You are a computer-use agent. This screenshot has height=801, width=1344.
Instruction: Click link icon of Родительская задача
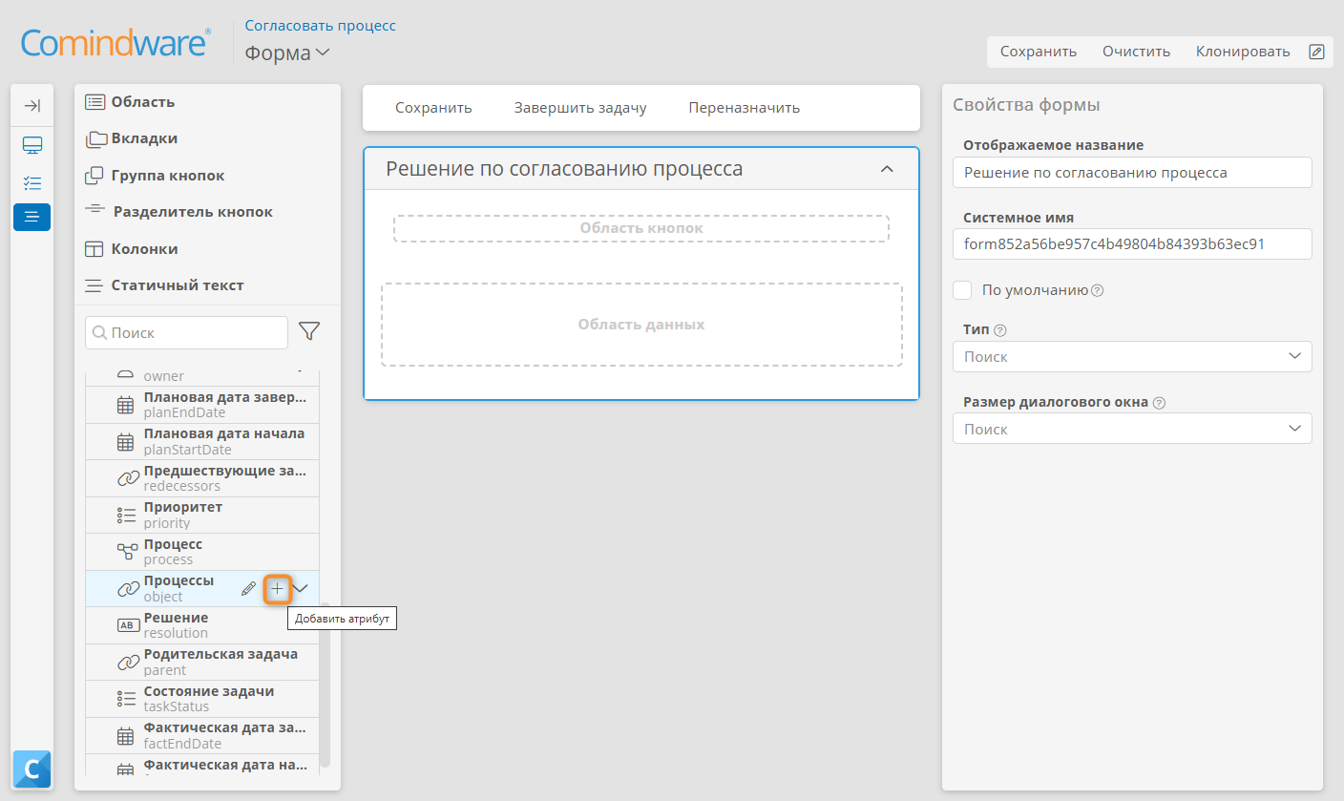coord(127,662)
